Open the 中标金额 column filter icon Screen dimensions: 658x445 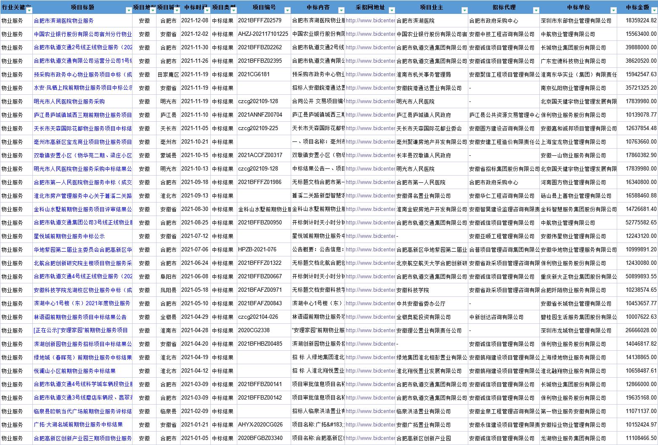(x=655, y=11)
